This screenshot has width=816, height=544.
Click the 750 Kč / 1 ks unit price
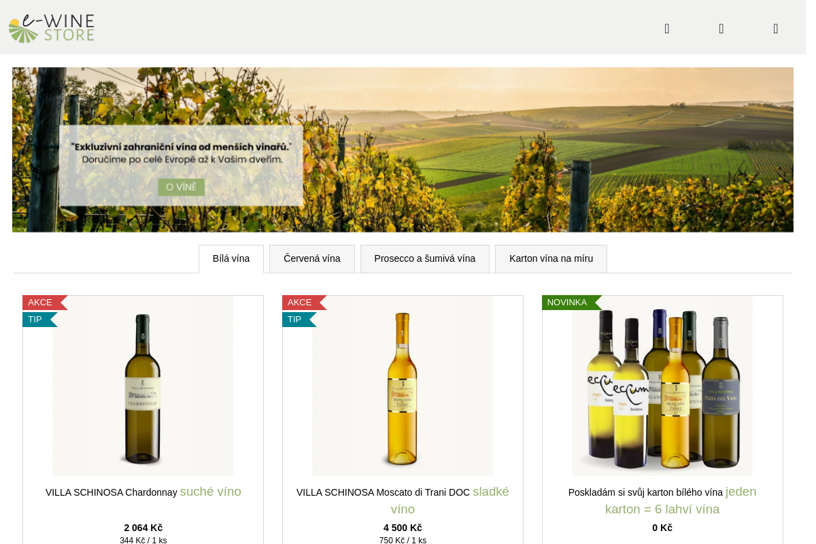(403, 541)
